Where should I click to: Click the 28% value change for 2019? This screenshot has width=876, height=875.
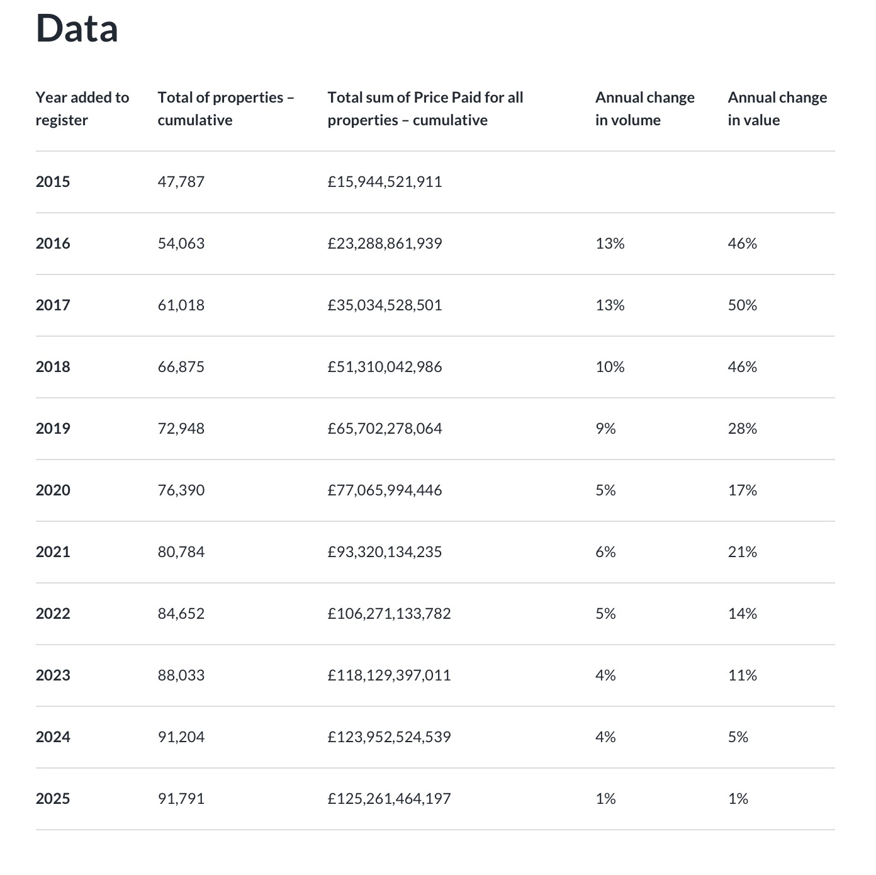(x=742, y=429)
